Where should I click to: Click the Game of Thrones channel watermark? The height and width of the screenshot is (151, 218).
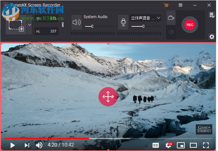coord(204,129)
